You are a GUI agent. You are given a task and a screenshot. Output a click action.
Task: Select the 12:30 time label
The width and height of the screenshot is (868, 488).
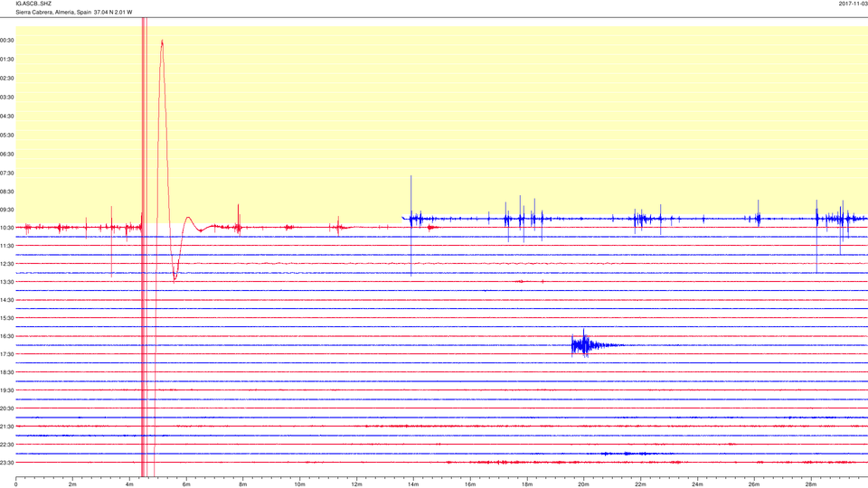(x=7, y=264)
